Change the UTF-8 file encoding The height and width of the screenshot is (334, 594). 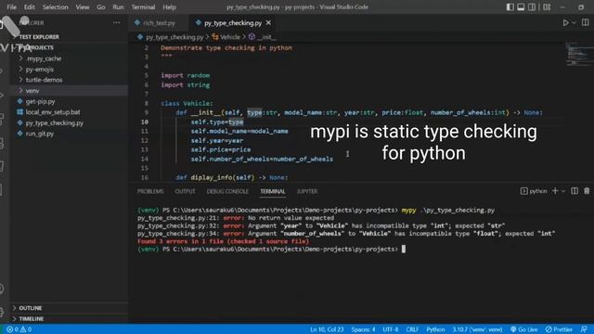click(x=390, y=329)
